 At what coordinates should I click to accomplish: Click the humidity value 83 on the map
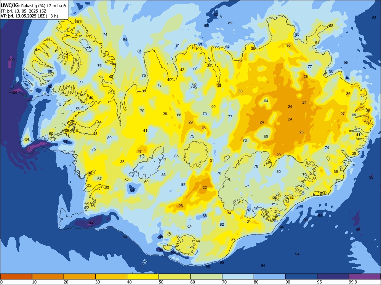[x=163, y=175]
